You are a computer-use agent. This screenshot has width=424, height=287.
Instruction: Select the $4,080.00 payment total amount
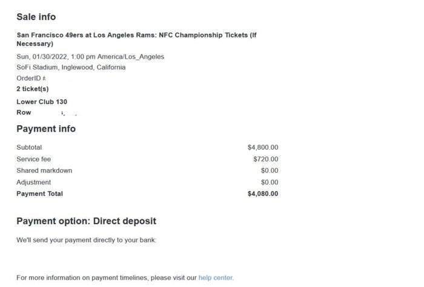click(x=263, y=194)
